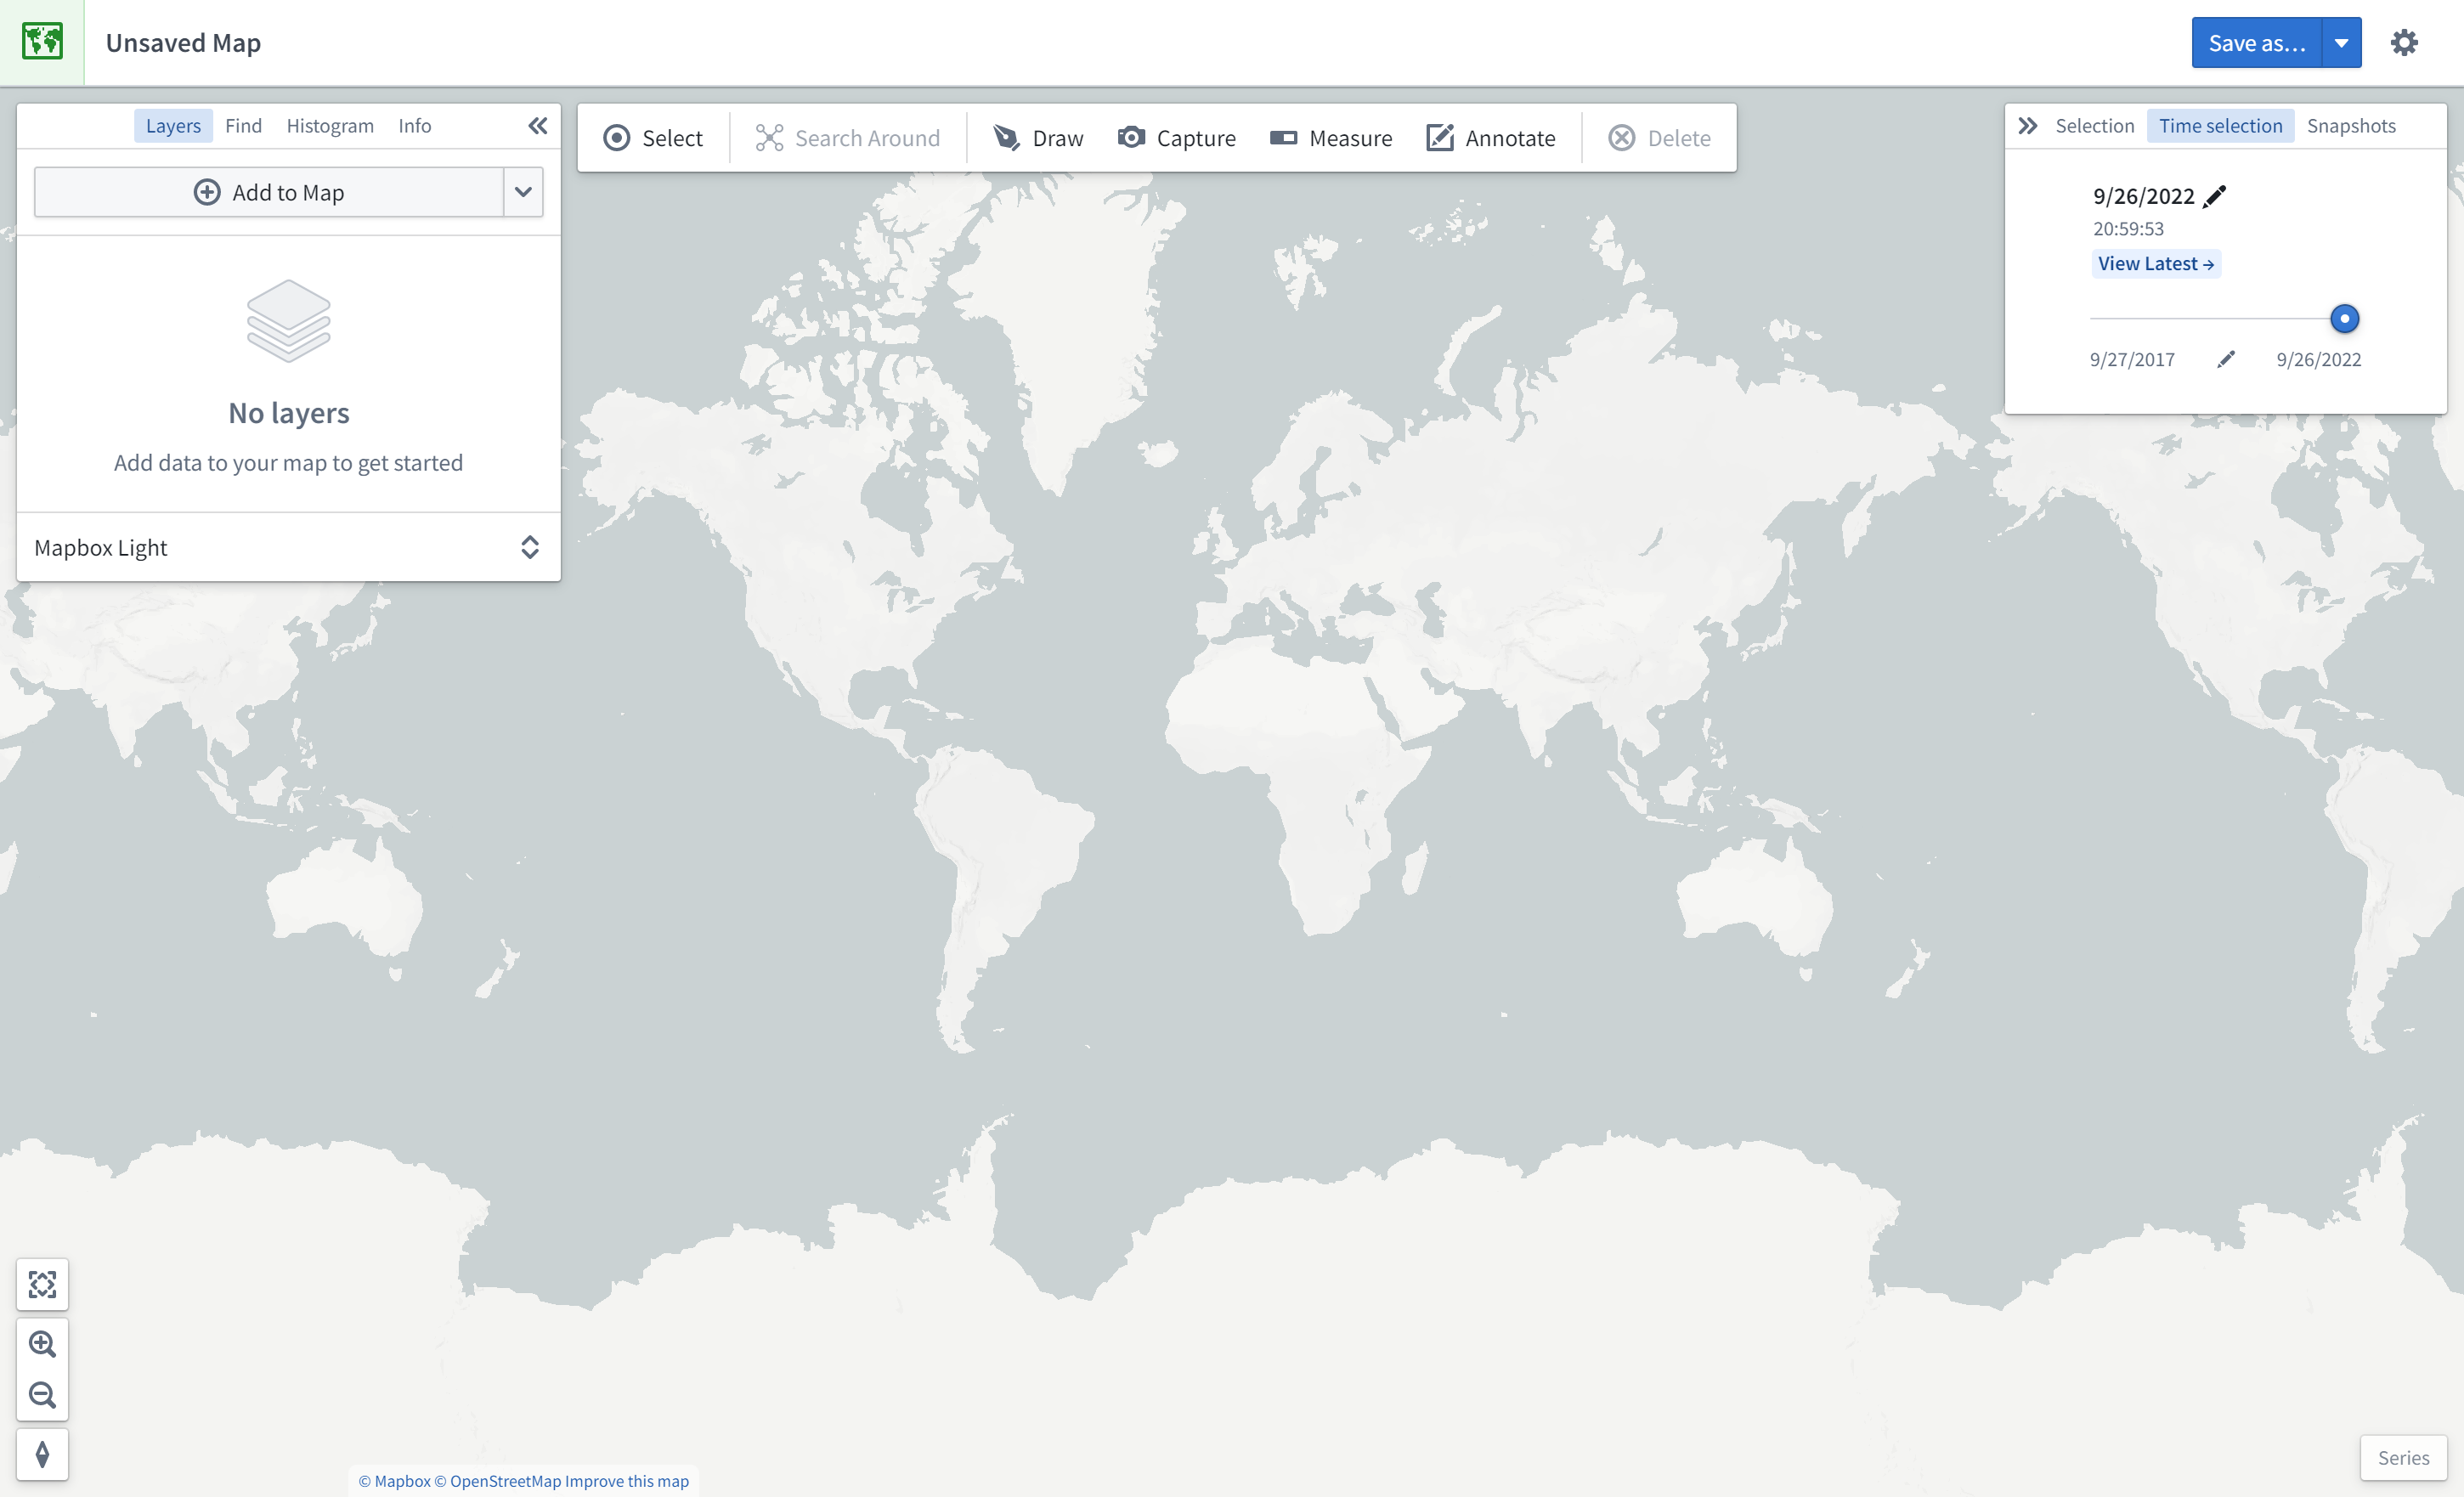Screen dimensions: 2464x1497
Task: Open the Annotate tool
Action: click(x=1490, y=138)
